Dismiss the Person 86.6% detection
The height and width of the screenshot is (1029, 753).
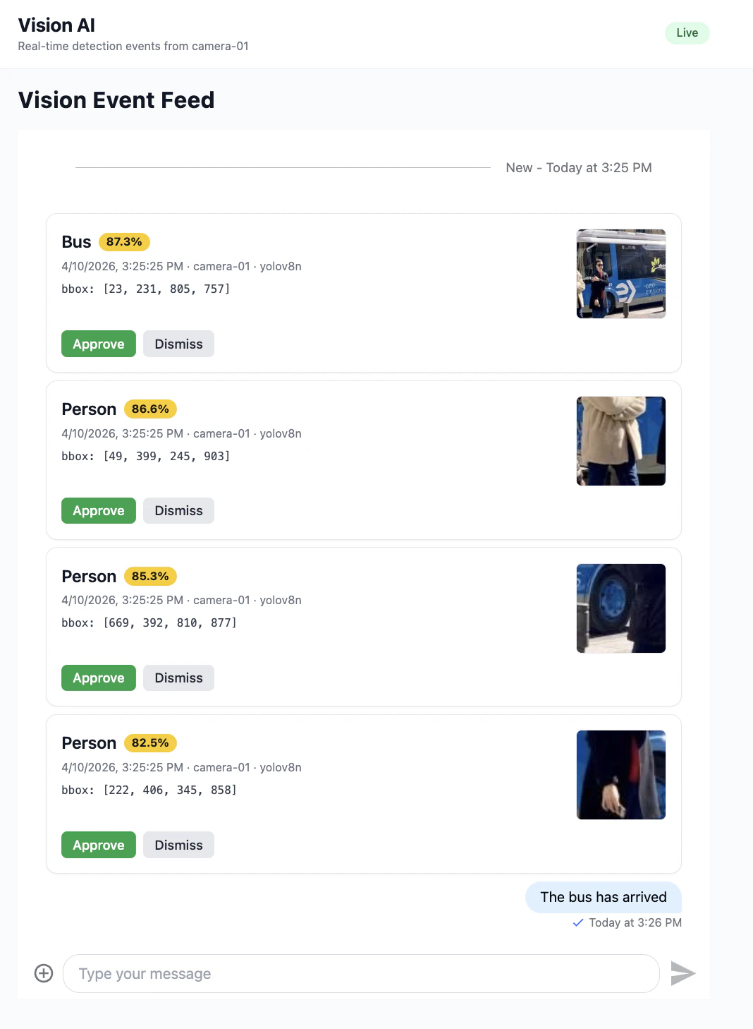178,510
